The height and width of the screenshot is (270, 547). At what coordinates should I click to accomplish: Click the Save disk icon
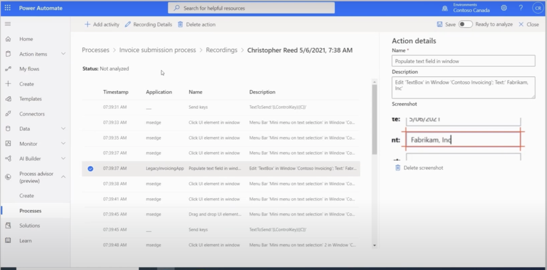click(x=439, y=24)
